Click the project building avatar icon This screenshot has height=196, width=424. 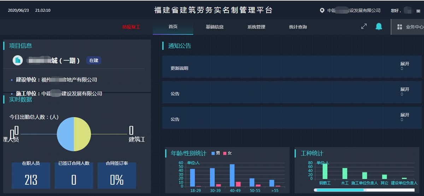pos(18,60)
